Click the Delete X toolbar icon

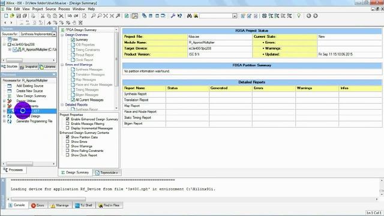tap(61, 16)
